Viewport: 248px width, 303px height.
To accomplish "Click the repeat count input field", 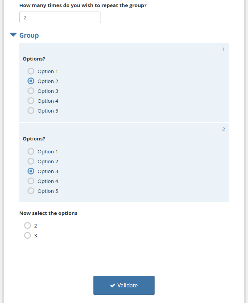I will coord(60,17).
